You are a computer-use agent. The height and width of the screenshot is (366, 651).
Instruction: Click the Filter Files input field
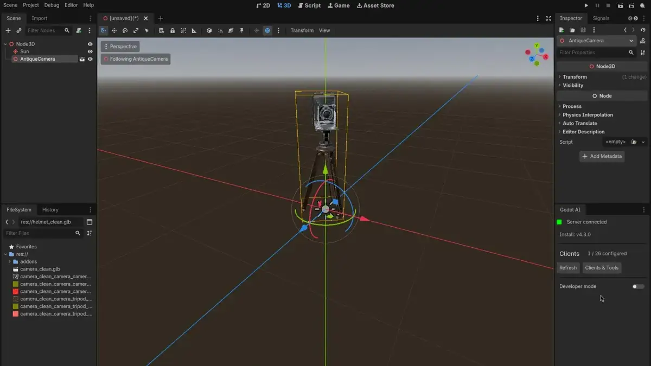pos(43,233)
